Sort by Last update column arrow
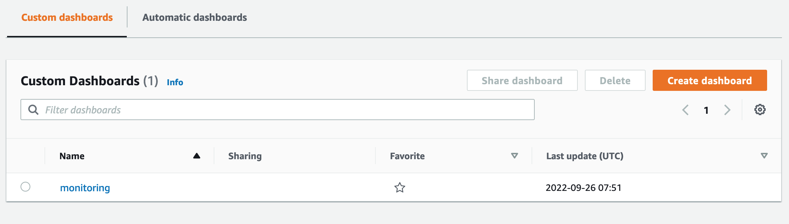 click(764, 156)
